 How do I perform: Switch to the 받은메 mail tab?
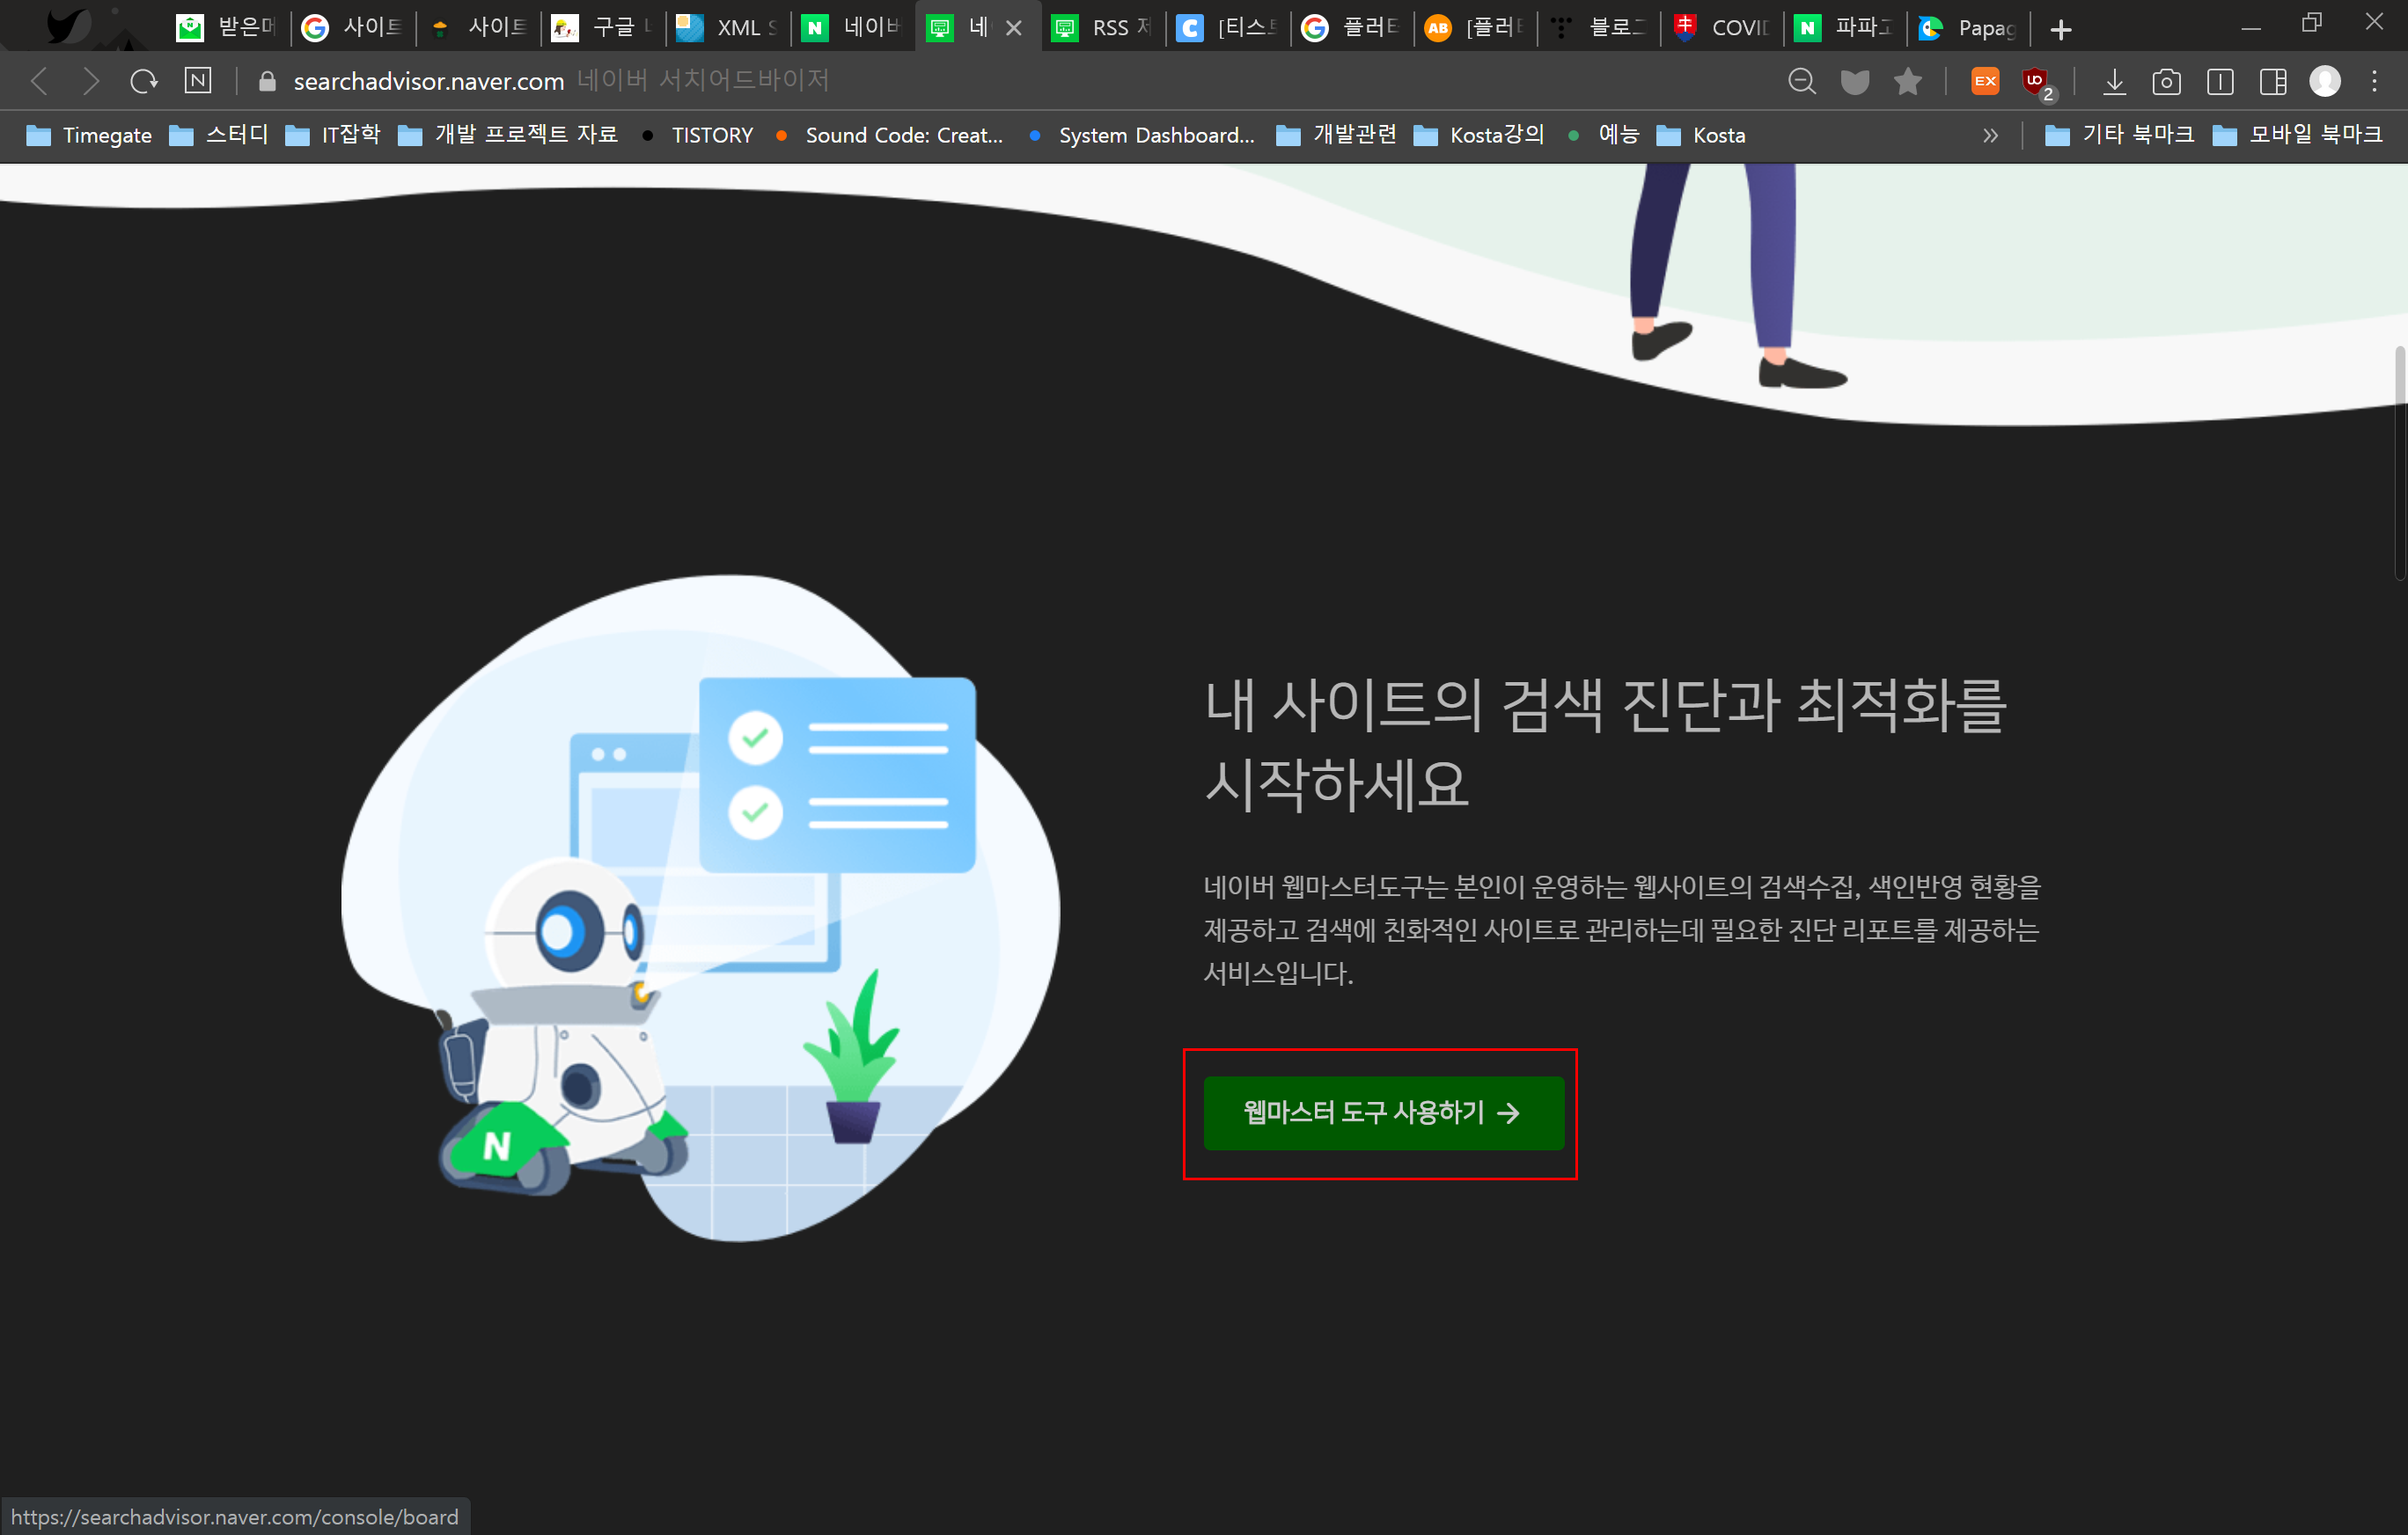coord(228,28)
